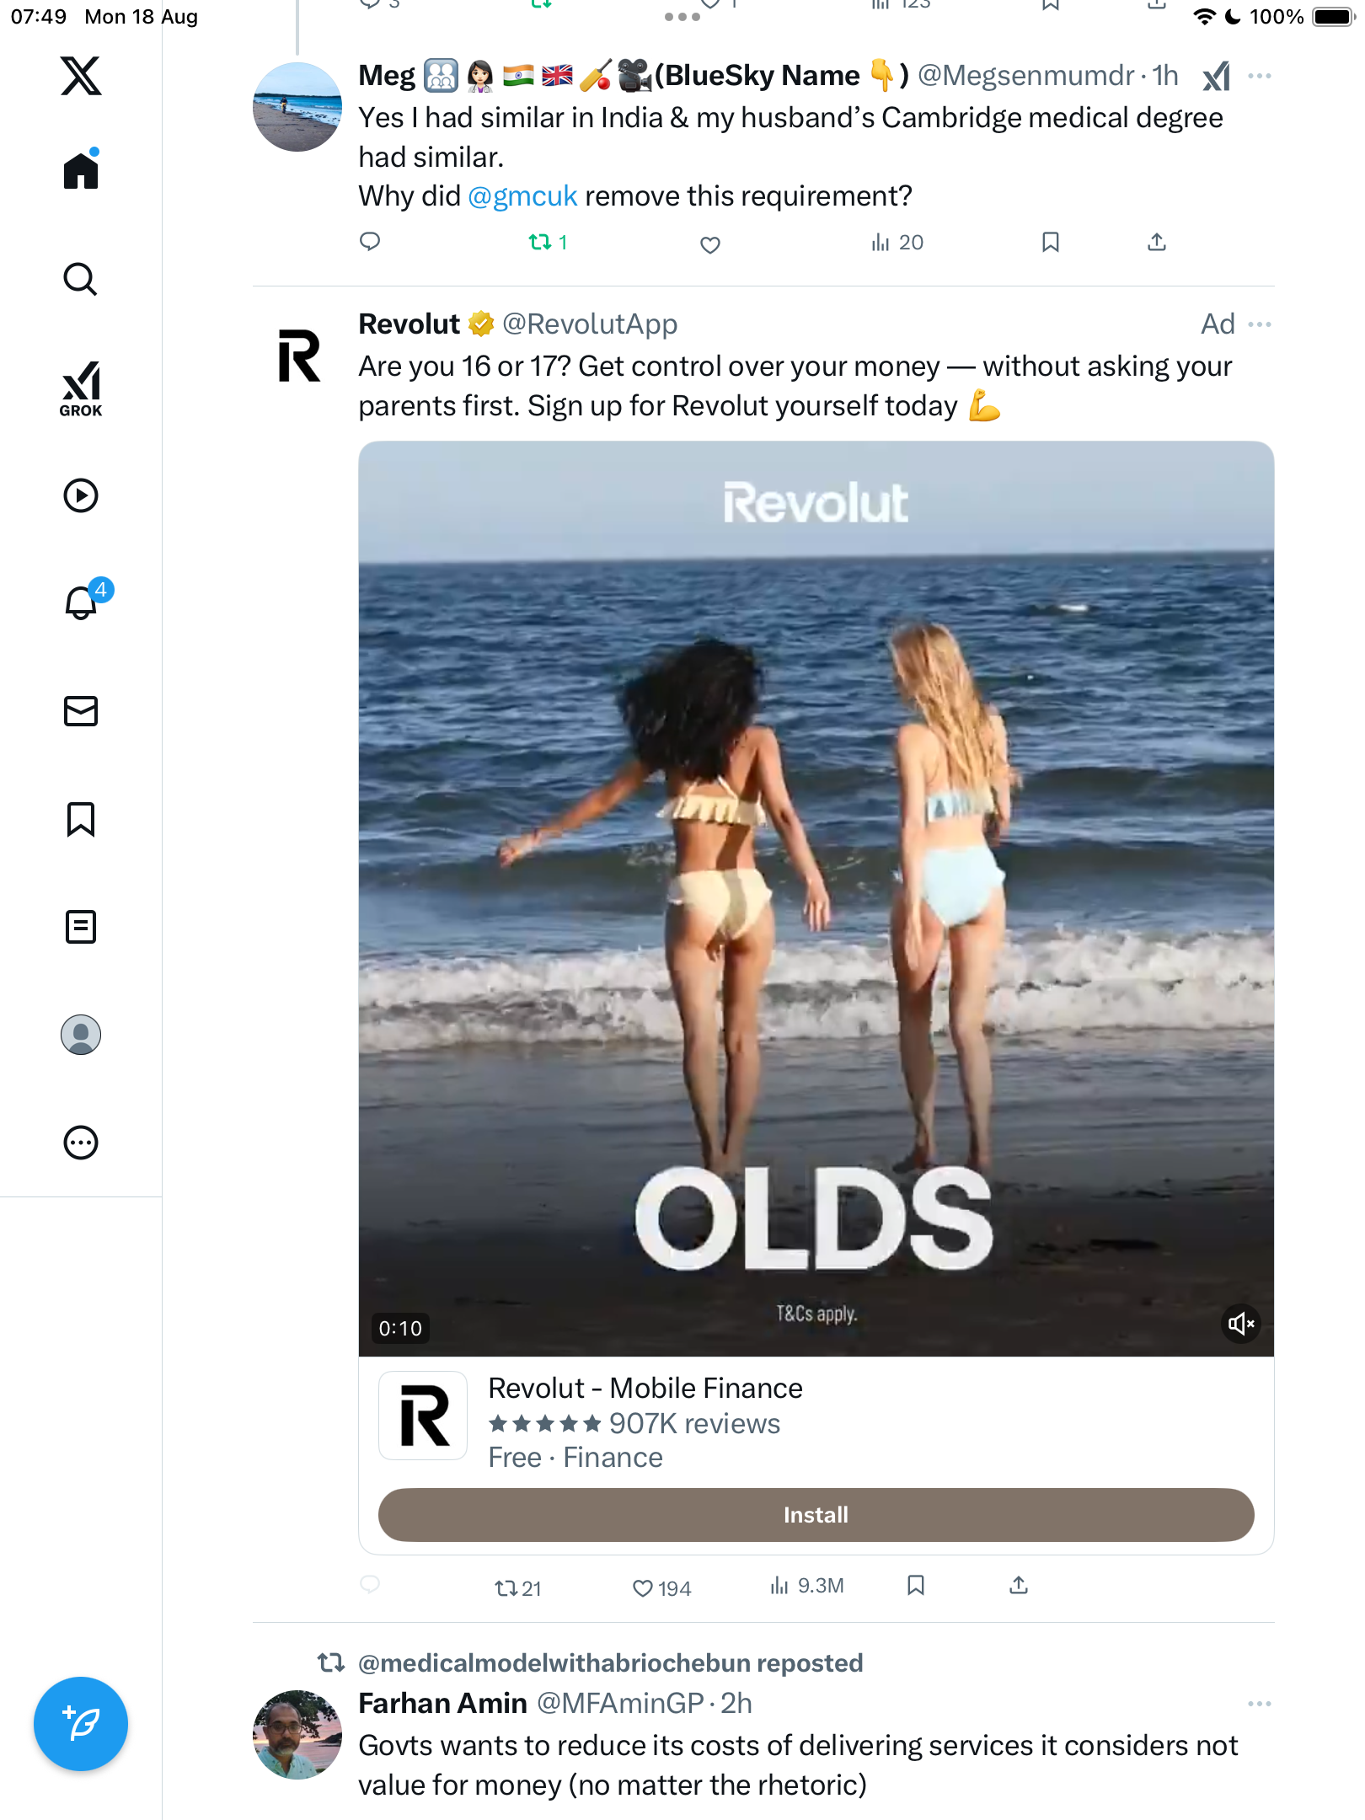Viewport: 1365px width, 1820px height.
Task: Tap the compose new post button
Action: click(x=81, y=1724)
